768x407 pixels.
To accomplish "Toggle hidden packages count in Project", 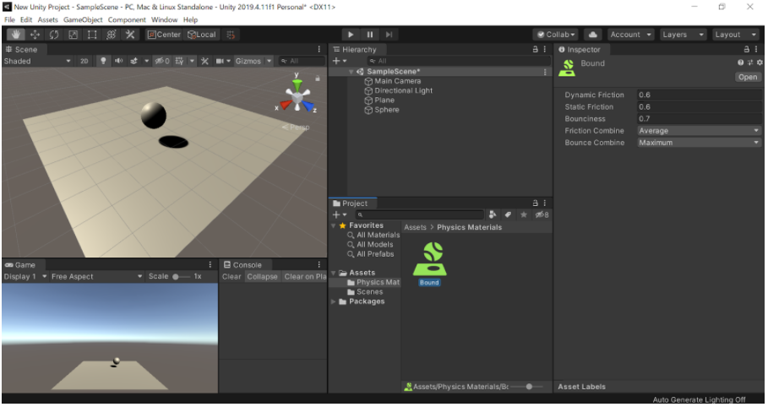I will (542, 214).
